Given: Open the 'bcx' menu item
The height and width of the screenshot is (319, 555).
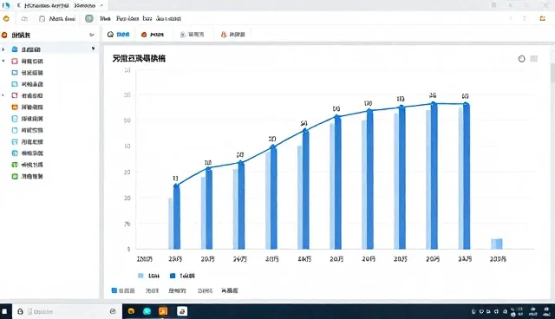Looking at the screenshot, I should (147, 18).
